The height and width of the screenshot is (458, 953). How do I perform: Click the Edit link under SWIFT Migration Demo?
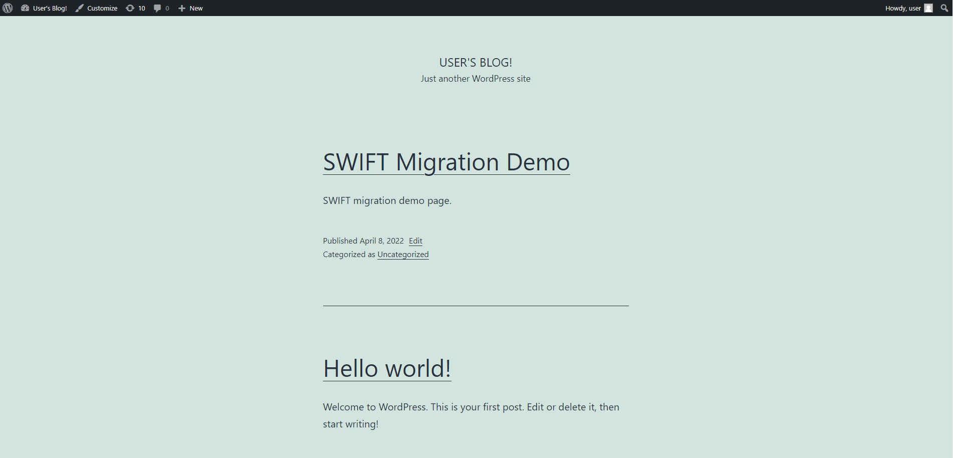[x=415, y=241]
